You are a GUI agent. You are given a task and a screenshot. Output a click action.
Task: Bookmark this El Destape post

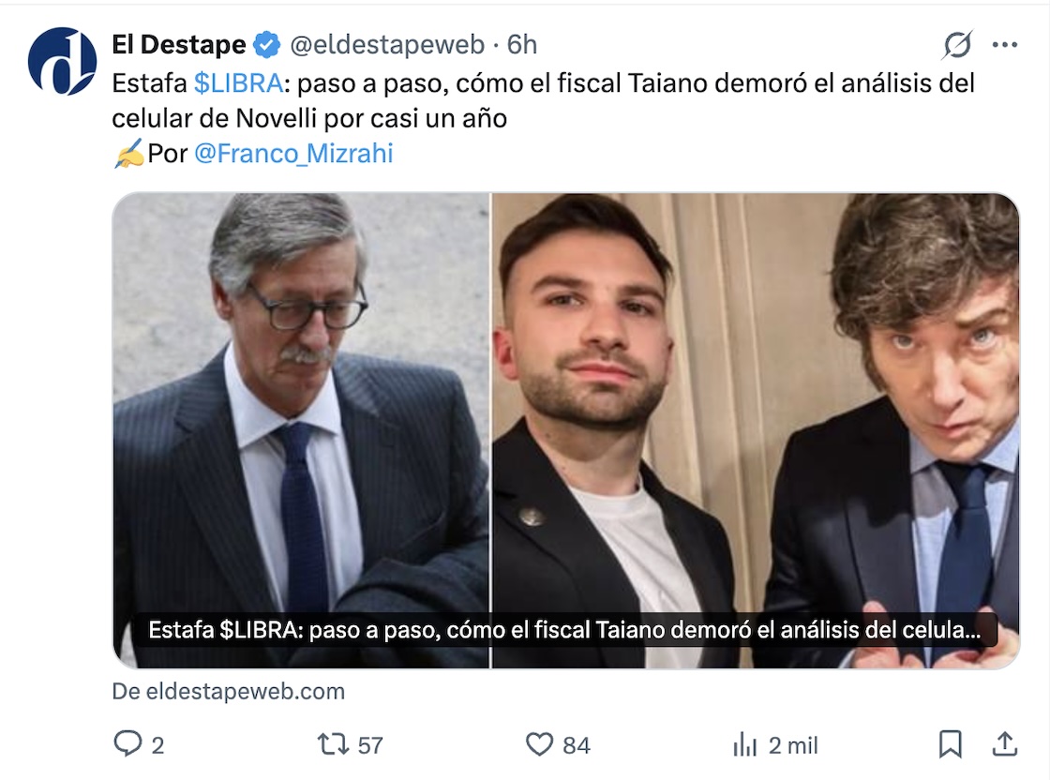tap(950, 744)
